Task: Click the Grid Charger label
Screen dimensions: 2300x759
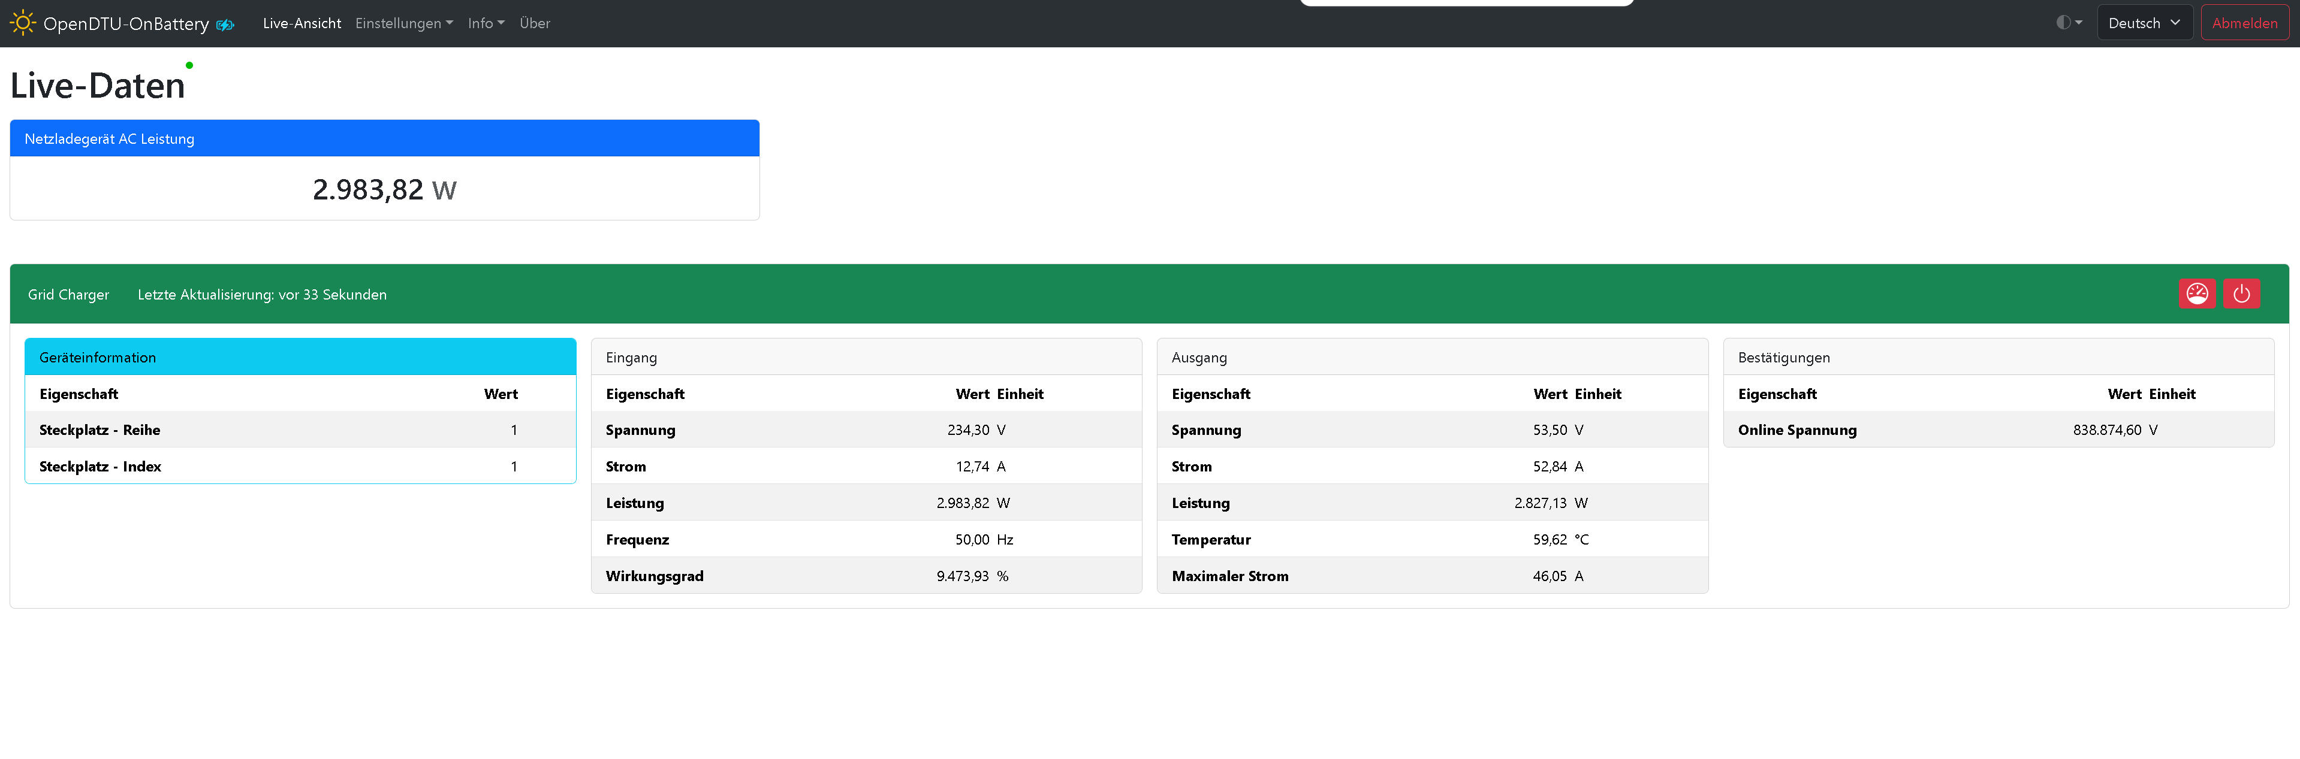Action: (69, 294)
